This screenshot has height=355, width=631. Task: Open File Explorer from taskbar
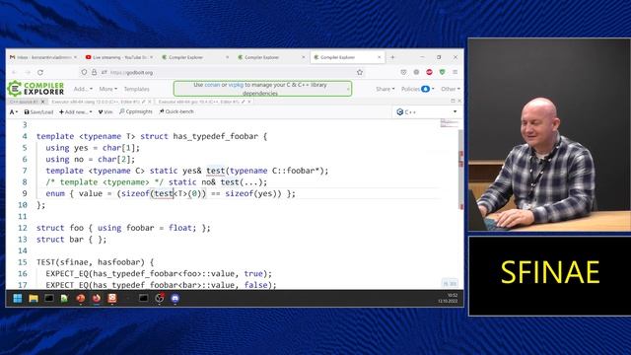click(34, 298)
